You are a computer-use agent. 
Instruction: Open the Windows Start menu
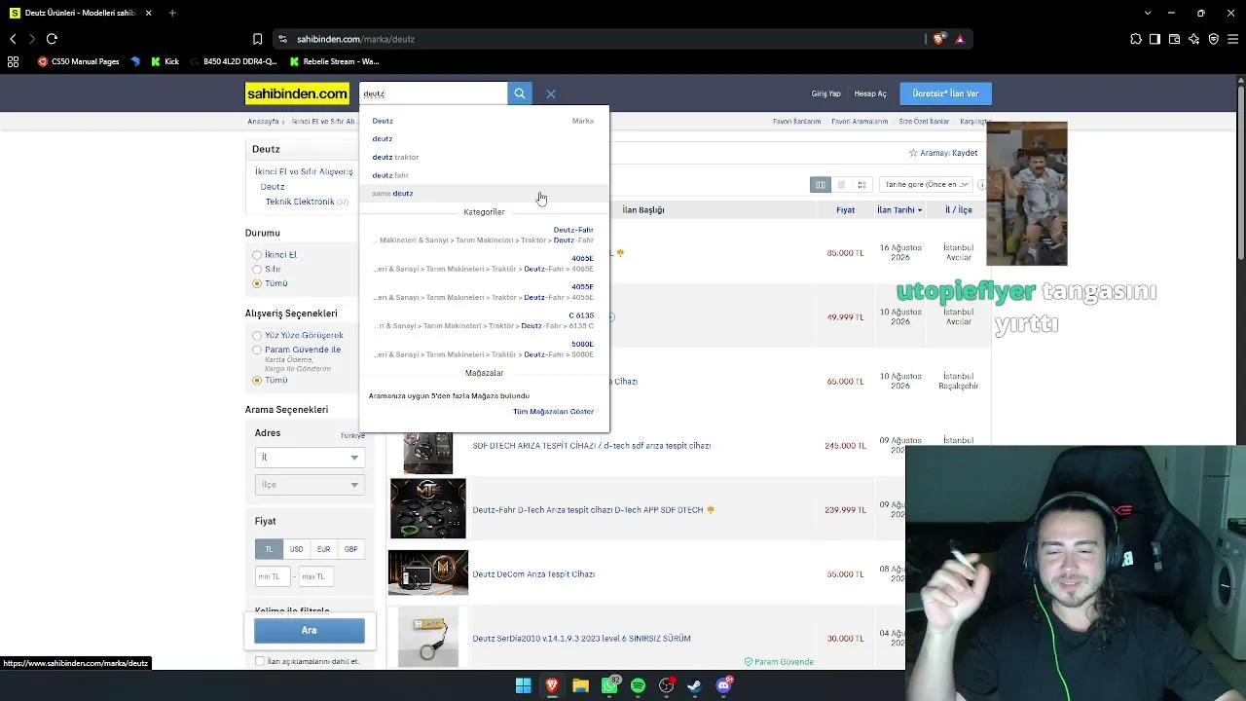coord(524,685)
